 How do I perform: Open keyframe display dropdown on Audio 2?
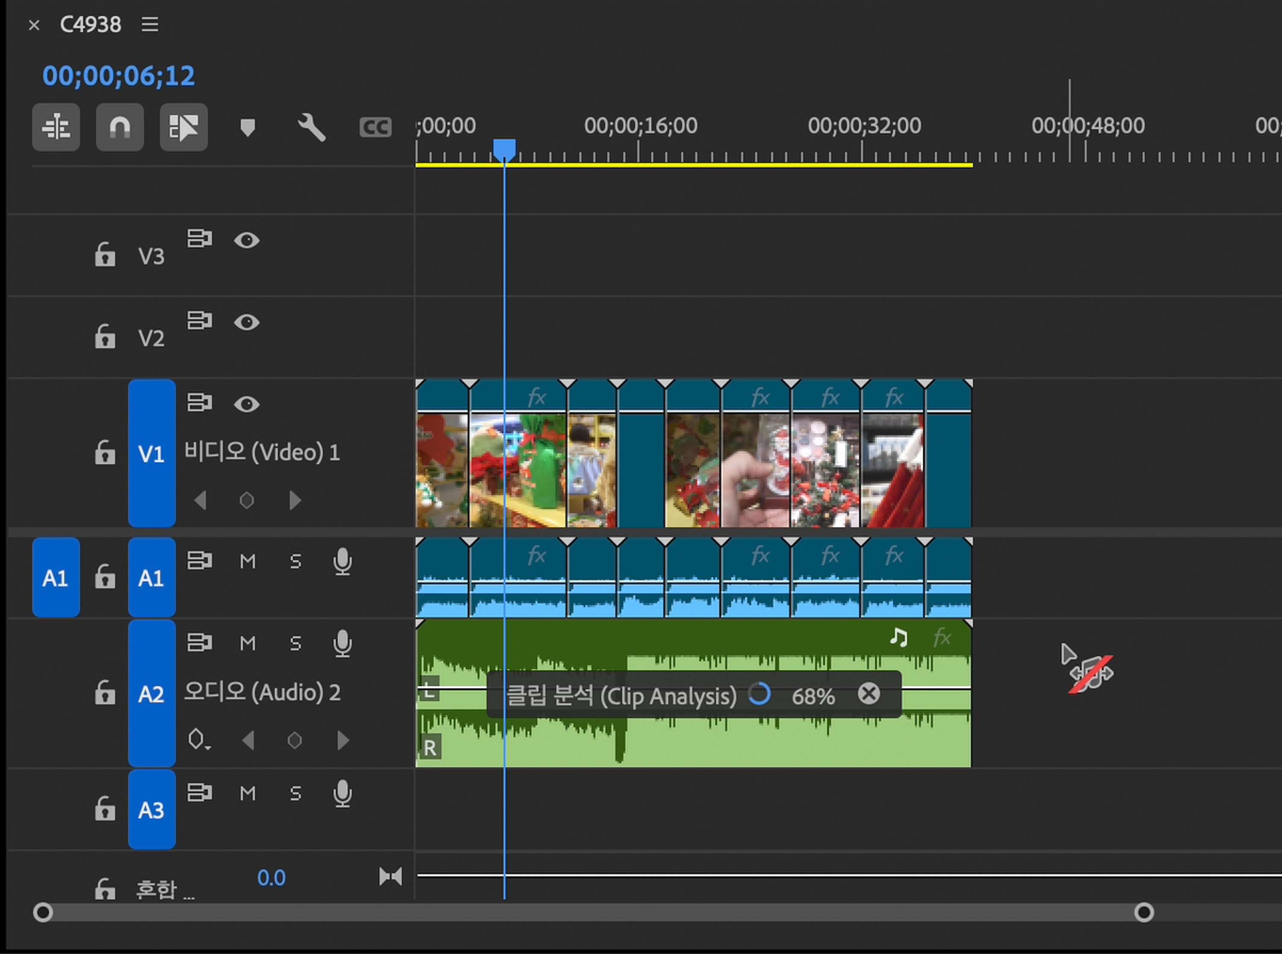tap(198, 740)
